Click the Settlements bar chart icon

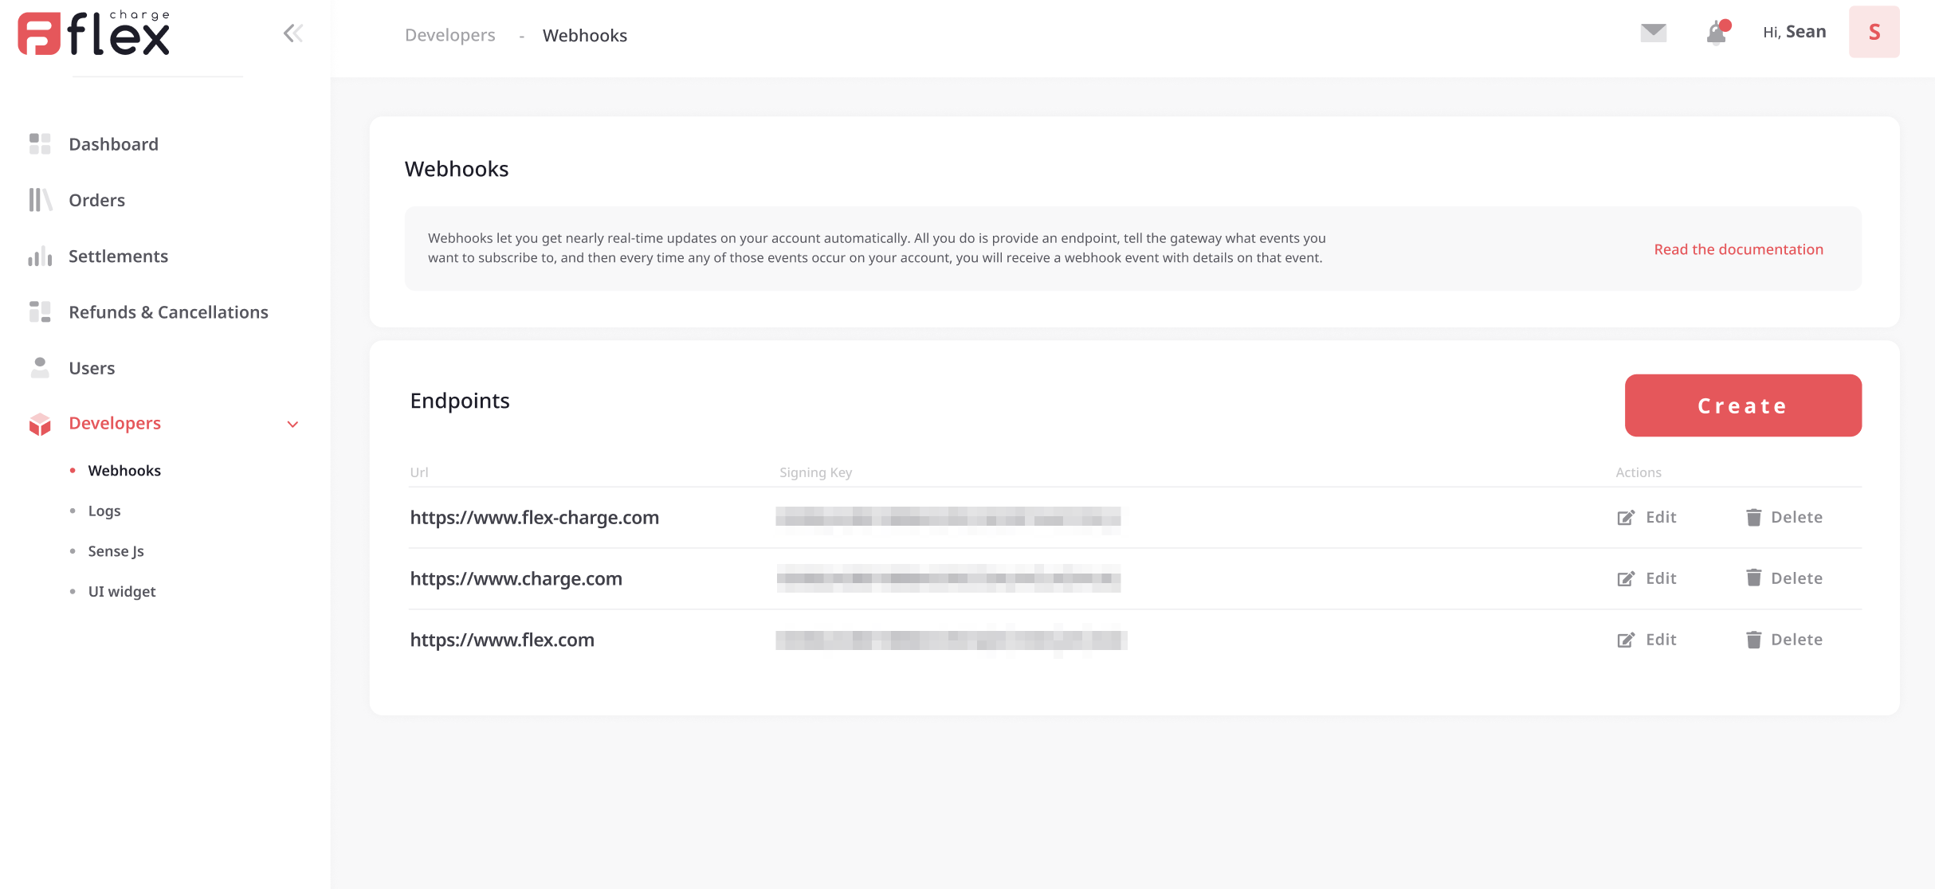pyautogui.click(x=40, y=257)
